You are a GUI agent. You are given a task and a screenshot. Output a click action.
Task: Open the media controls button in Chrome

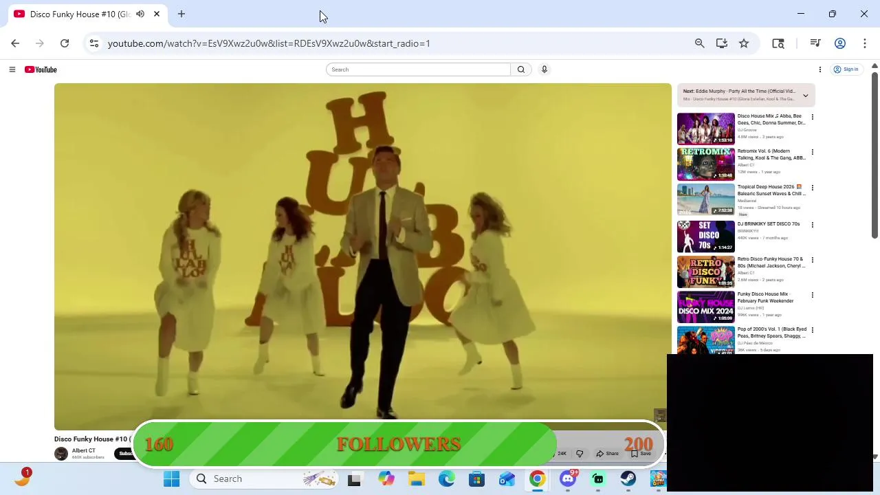click(815, 43)
